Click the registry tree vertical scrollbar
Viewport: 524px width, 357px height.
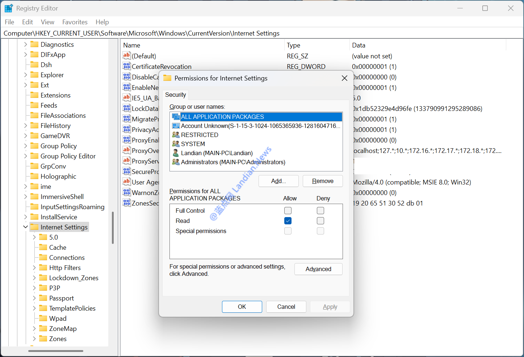(113, 228)
